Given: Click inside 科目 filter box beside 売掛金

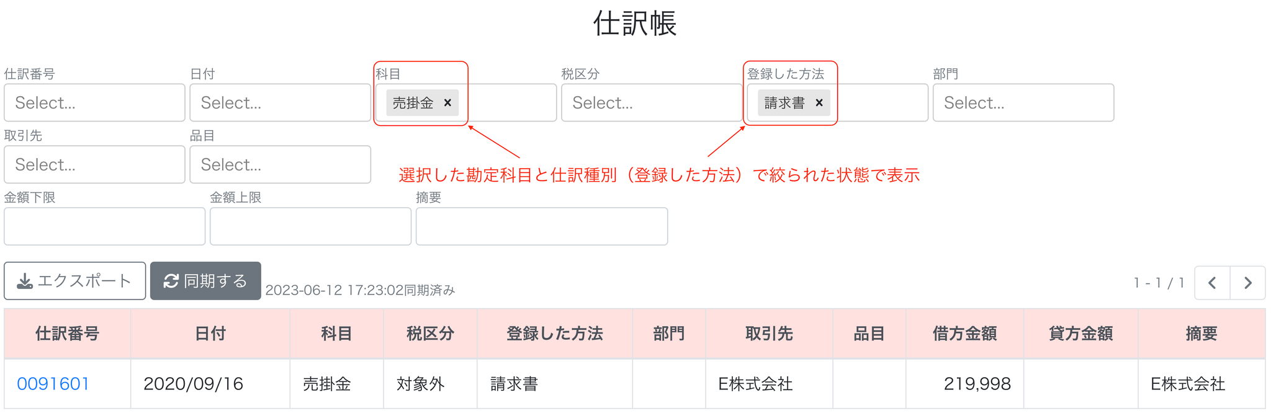Looking at the screenshot, I should pyautogui.click(x=508, y=103).
